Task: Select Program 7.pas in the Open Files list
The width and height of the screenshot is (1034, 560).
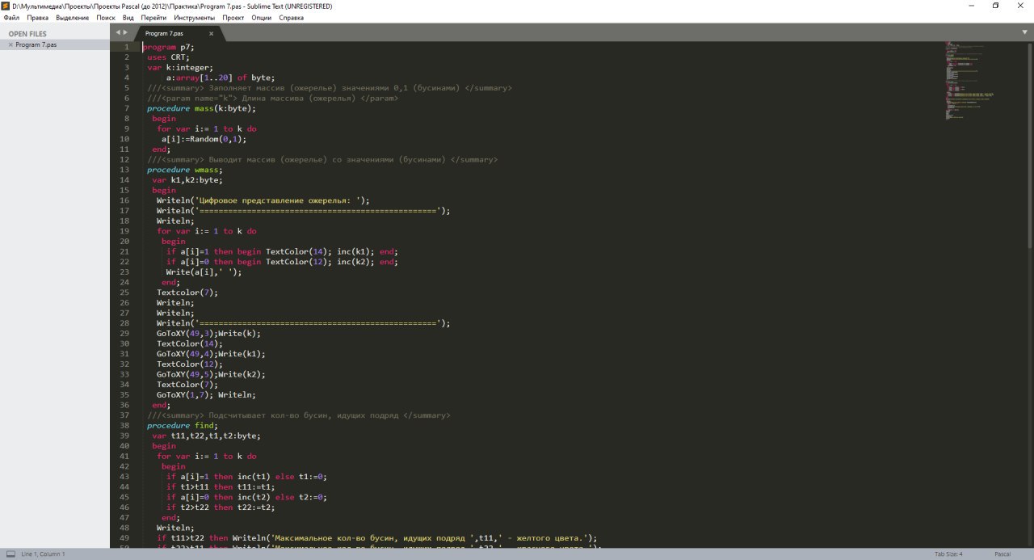Action: pyautogui.click(x=36, y=45)
